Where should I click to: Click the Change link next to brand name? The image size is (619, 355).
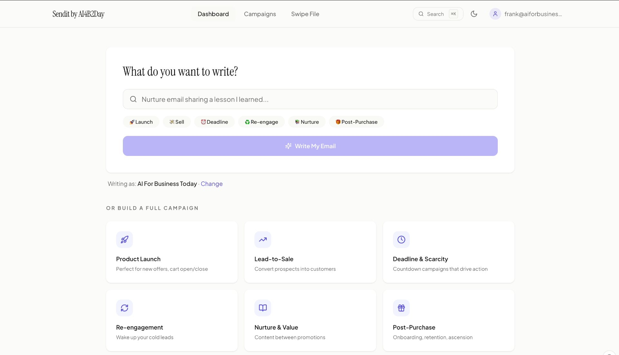point(211,184)
